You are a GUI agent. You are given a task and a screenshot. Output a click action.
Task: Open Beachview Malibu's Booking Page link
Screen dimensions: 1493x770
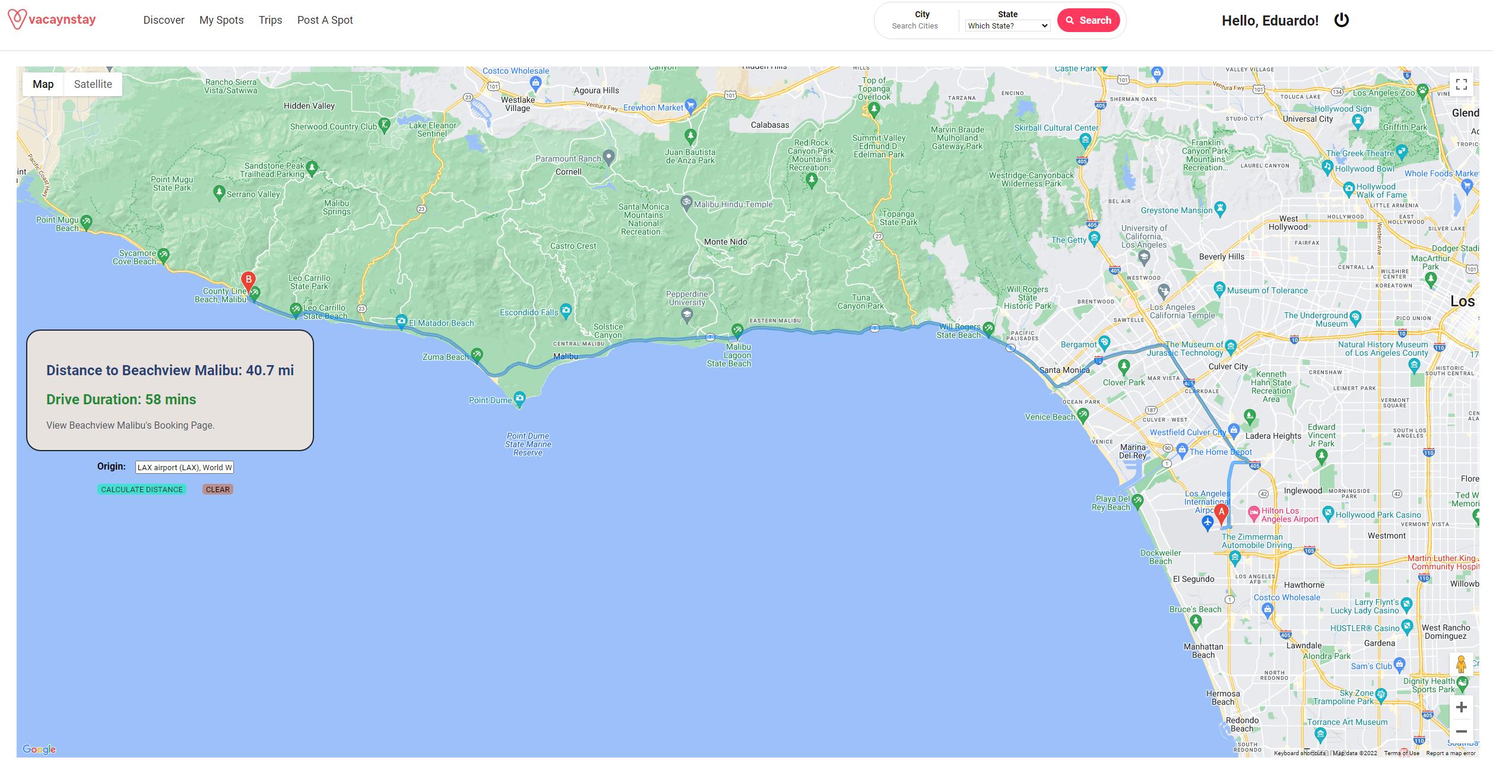coord(131,425)
